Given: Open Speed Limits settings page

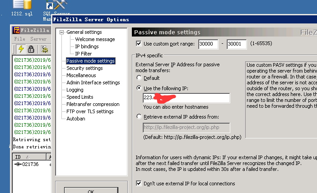Looking at the screenshot, I should (80, 97).
